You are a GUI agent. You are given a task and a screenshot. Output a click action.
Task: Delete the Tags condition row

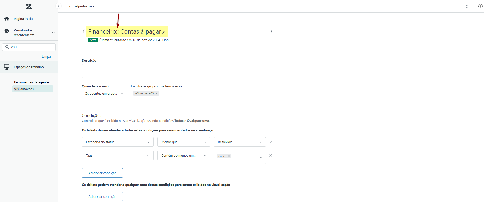click(271, 156)
